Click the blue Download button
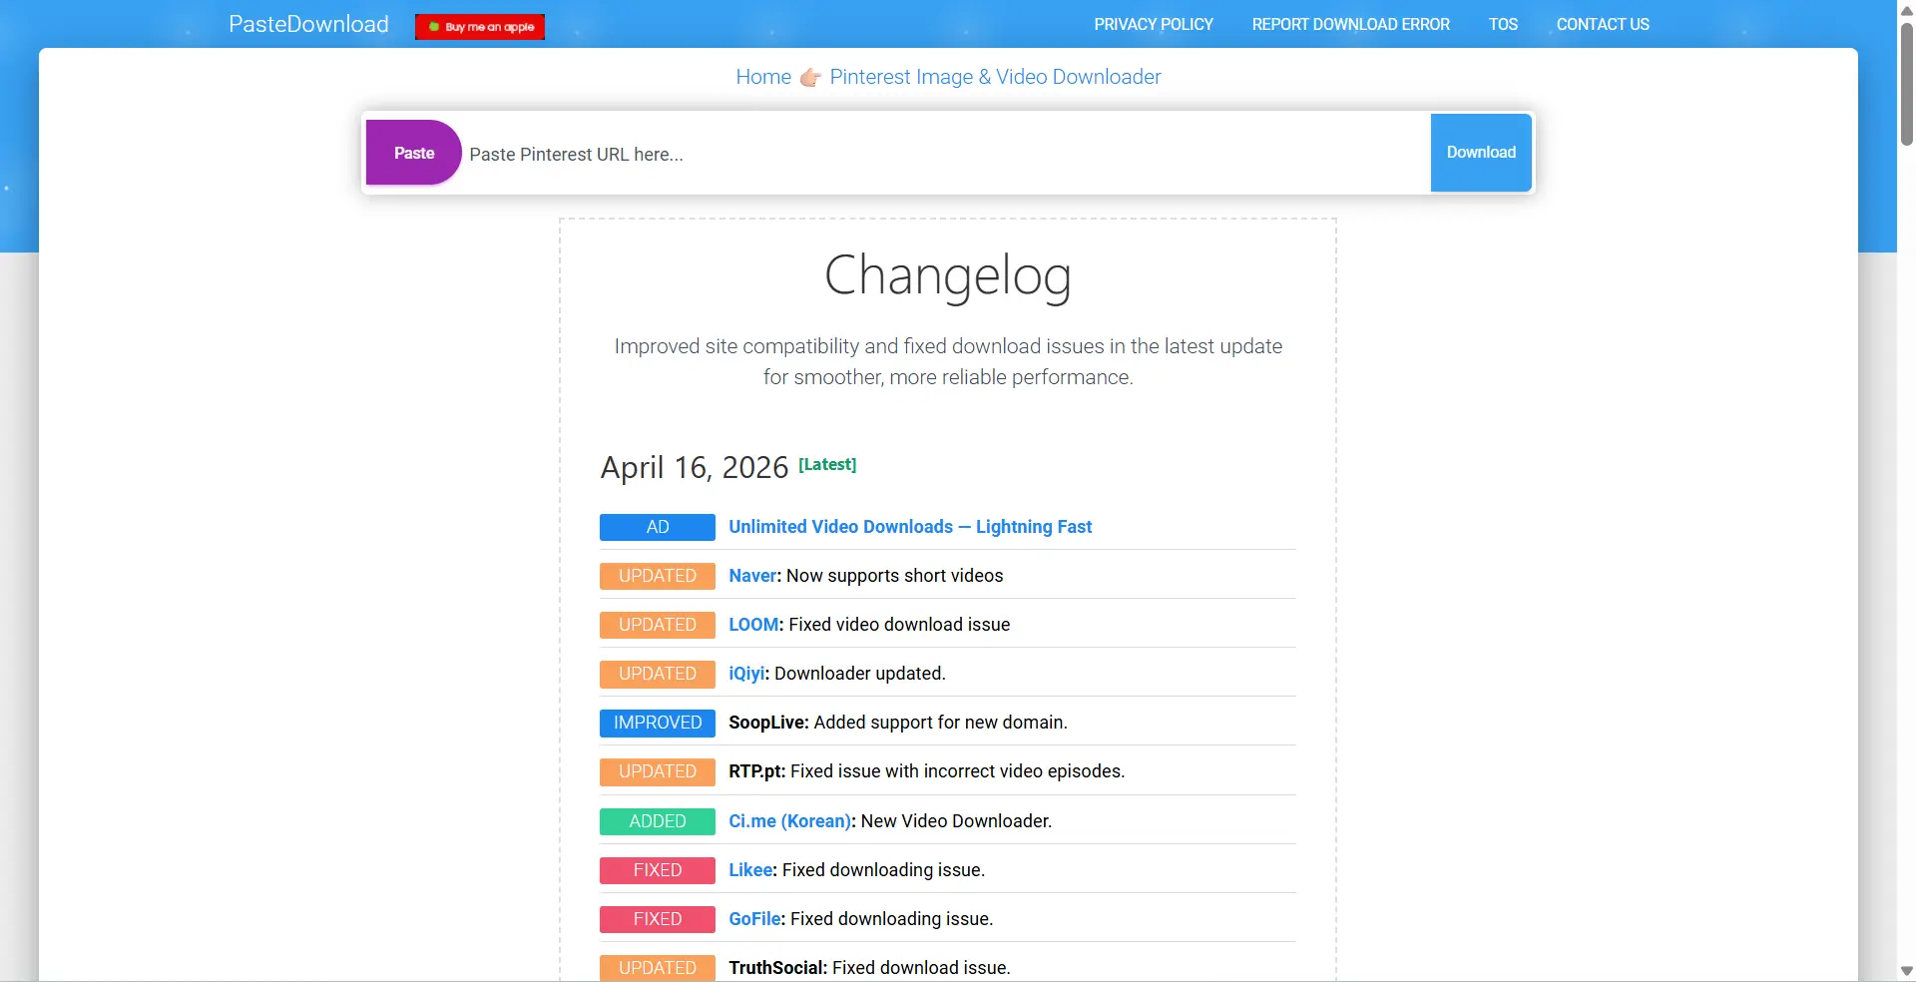This screenshot has height=982, width=1916. [1481, 153]
